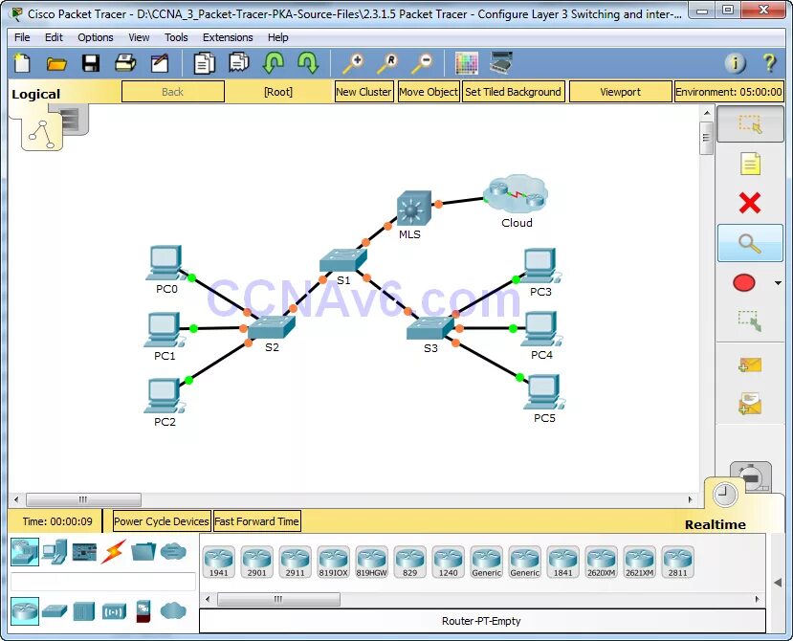
Task: Open the View menu
Action: pyautogui.click(x=139, y=37)
